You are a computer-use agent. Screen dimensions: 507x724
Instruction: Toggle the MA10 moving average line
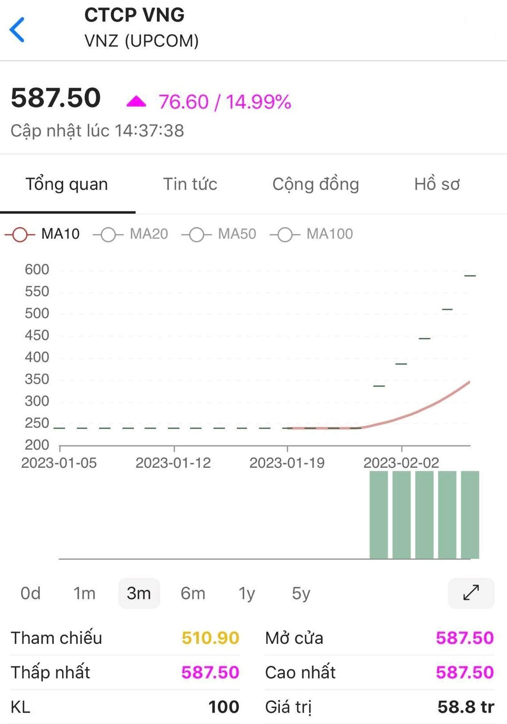[x=42, y=234]
